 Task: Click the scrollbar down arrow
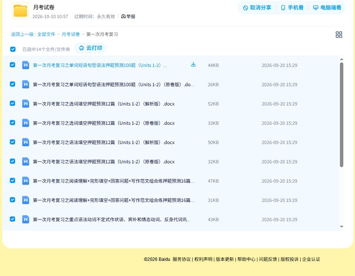coord(341,226)
